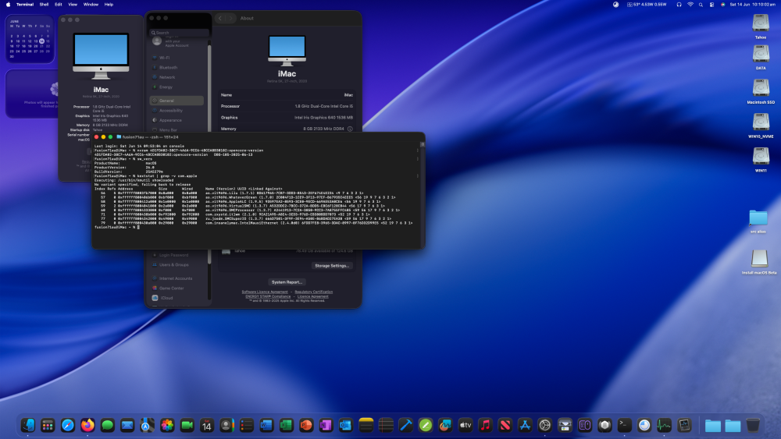Select Network in System Settings sidebar
Screen dimensions: 781x439
point(177,77)
